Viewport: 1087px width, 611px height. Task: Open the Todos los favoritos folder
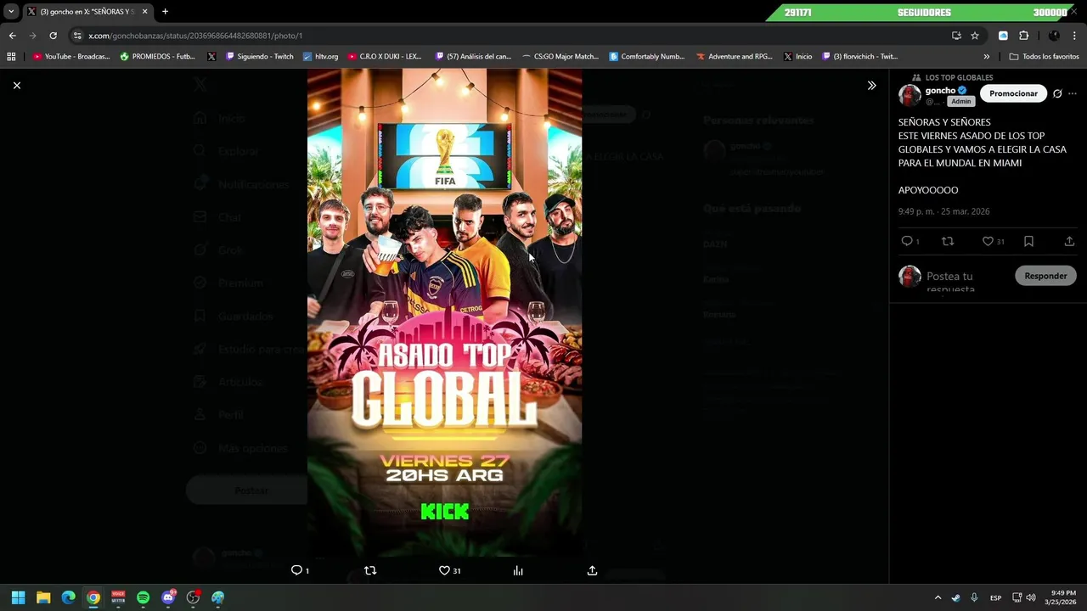[1045, 57]
